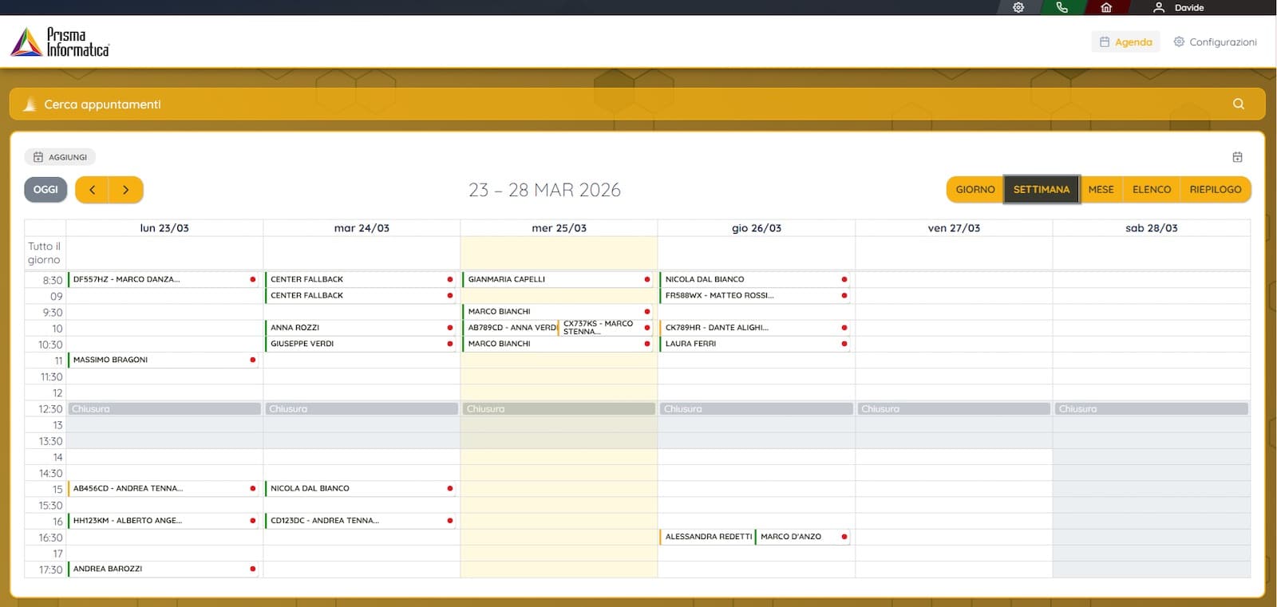Switch to Giorno view
The height and width of the screenshot is (607, 1277).
click(x=975, y=190)
